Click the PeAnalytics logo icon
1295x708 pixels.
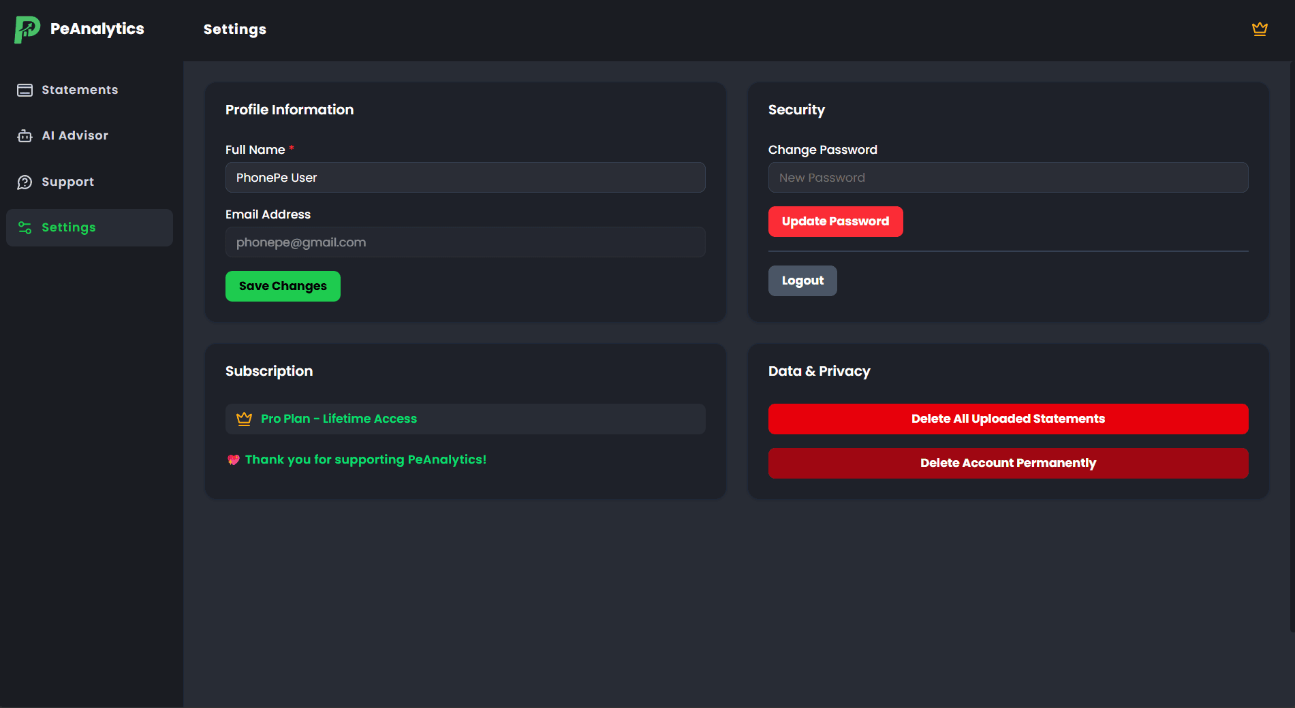(x=27, y=29)
